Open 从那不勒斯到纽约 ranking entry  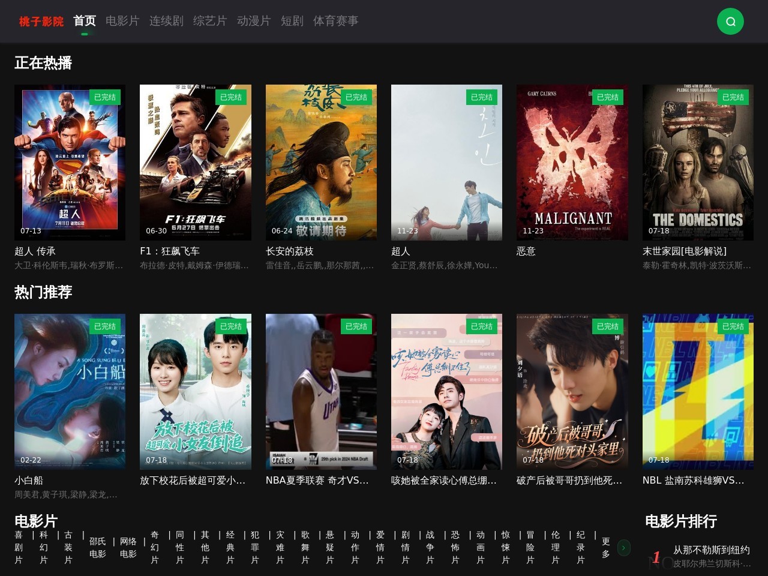coord(712,550)
